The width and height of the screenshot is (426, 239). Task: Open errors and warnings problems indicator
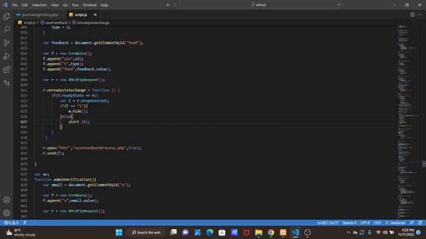[11, 223]
